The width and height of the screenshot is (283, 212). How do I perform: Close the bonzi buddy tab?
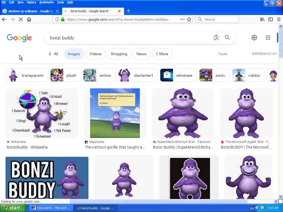119,11
